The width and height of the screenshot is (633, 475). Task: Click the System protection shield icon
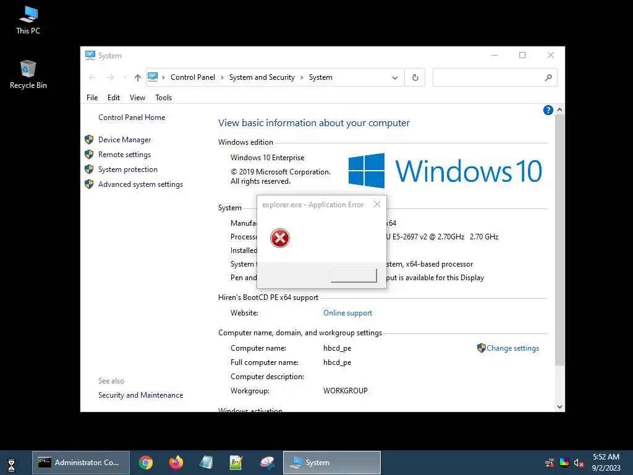click(x=89, y=169)
